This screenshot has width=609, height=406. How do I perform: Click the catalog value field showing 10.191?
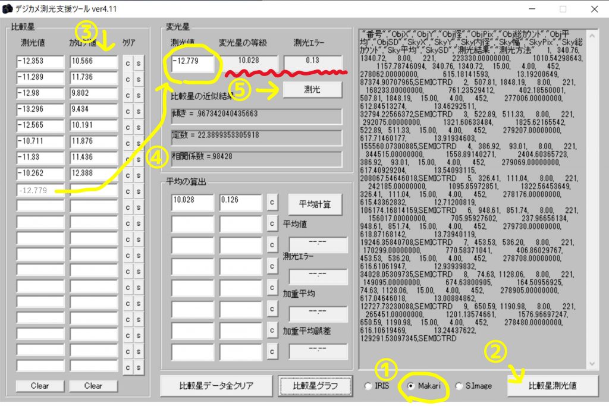(93, 125)
